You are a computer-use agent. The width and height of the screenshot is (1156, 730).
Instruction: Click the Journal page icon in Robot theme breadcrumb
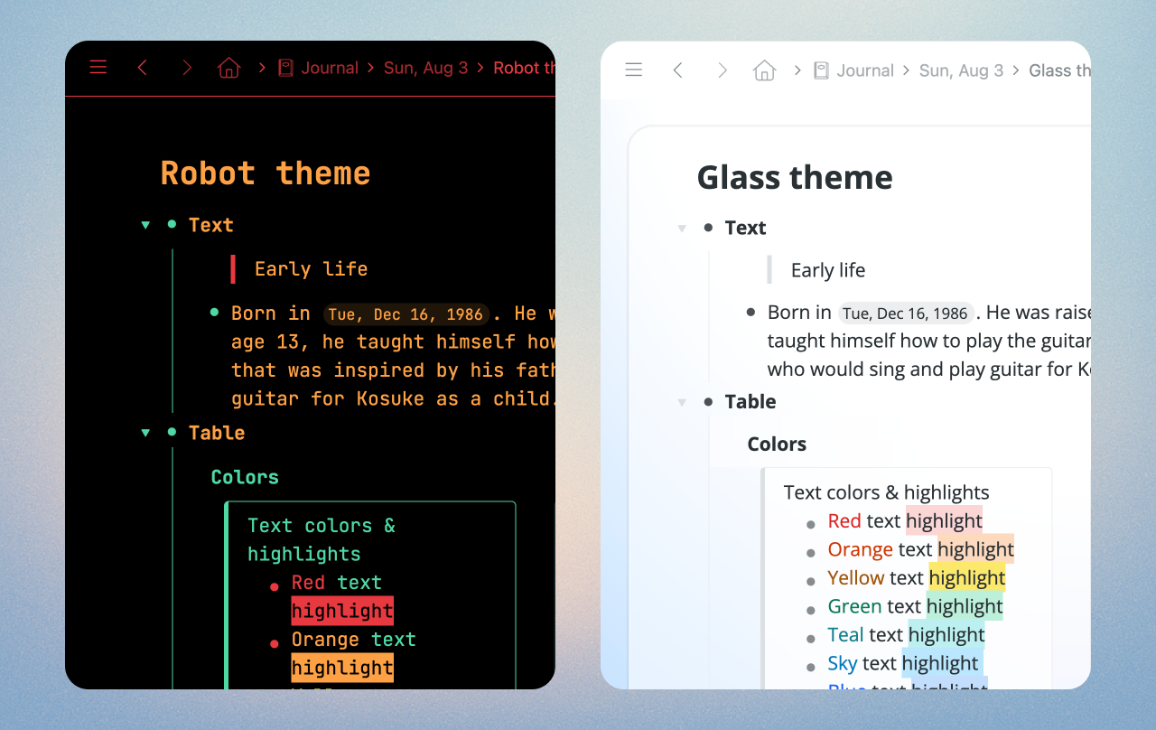[x=284, y=67]
